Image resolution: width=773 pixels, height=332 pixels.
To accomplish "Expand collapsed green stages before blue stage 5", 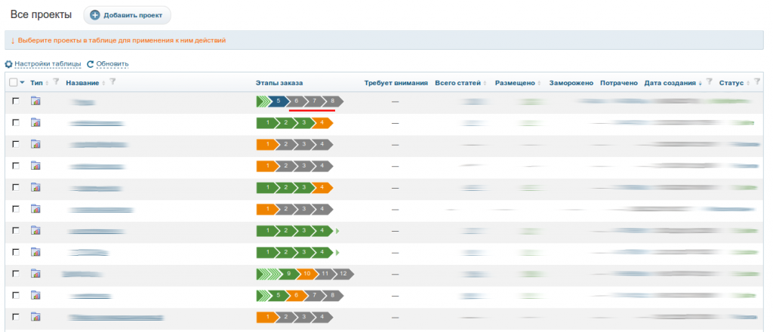I will [x=262, y=101].
